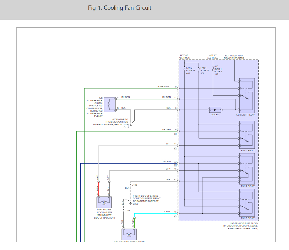The image size is (289, 250).
Task: Click the J102 splice label
Action: (x=135, y=184)
